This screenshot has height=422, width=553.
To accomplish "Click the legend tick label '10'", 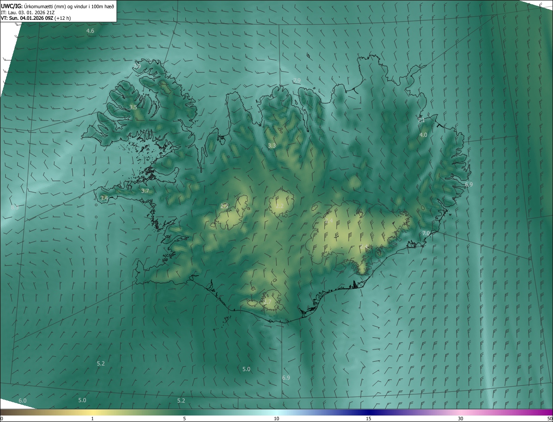I will (276, 419).
